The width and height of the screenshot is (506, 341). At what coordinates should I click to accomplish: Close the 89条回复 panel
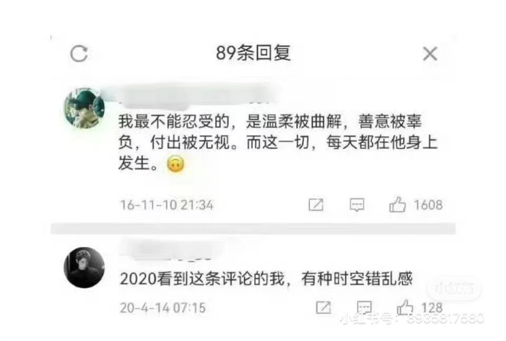(x=430, y=54)
